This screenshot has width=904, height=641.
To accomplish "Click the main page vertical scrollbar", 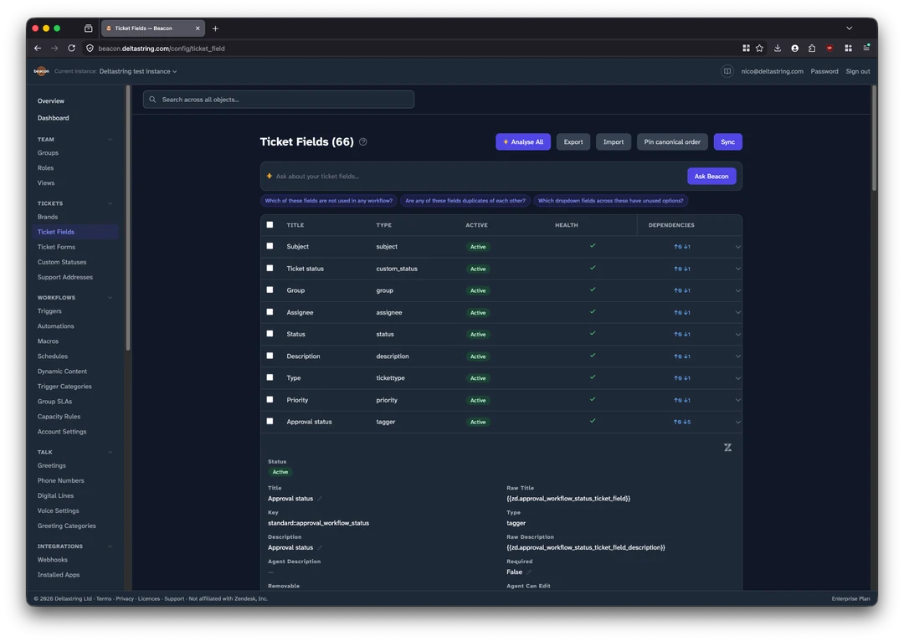I will (x=874, y=138).
